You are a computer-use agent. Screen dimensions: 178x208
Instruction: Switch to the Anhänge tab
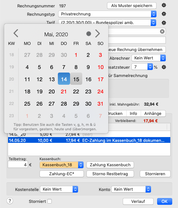(x=153, y=114)
